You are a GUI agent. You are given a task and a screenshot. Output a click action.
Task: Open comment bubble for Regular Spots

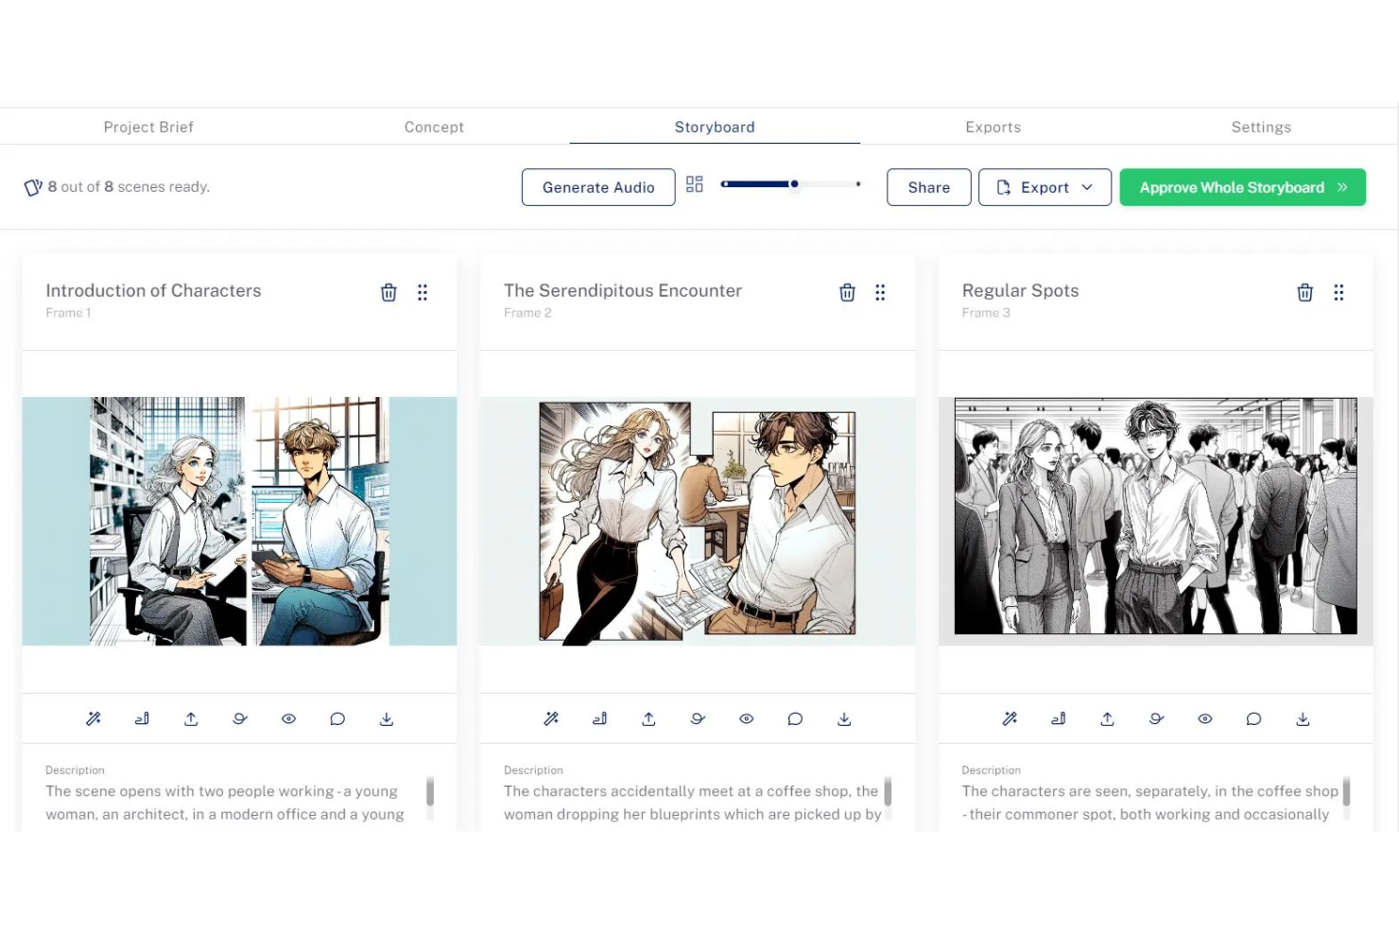[x=1253, y=719]
